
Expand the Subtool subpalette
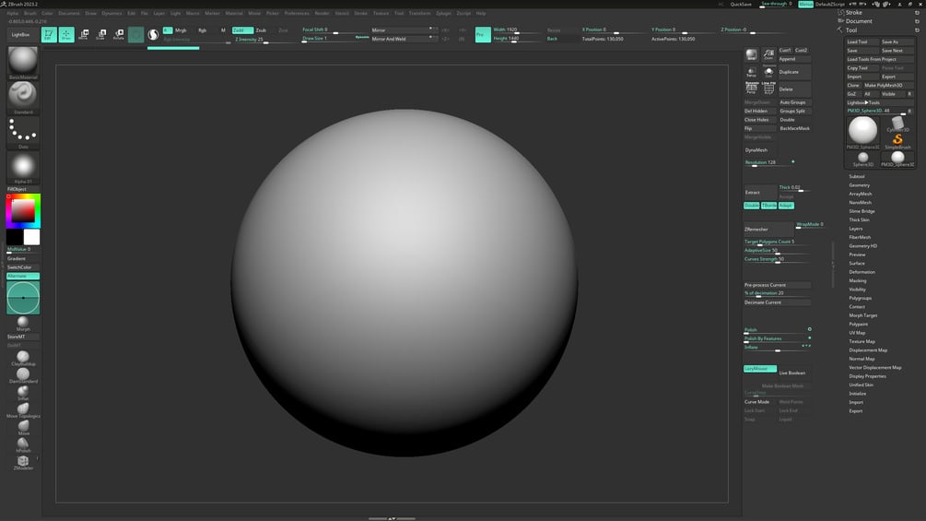coord(856,177)
